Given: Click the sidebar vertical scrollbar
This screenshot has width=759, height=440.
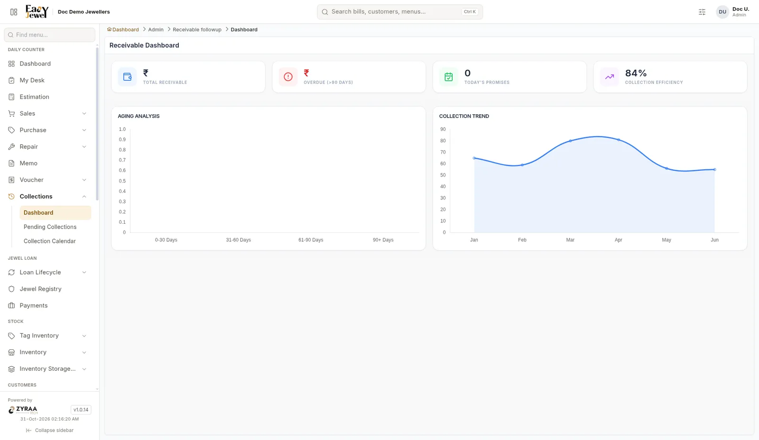Looking at the screenshot, I should click(97, 123).
